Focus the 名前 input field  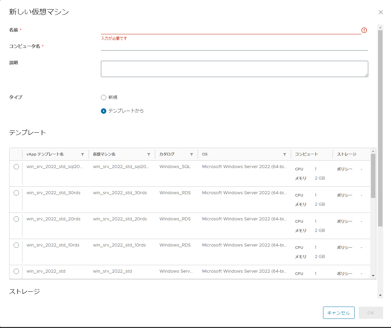click(231, 30)
